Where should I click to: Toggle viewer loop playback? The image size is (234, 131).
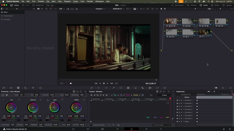tap(116, 83)
